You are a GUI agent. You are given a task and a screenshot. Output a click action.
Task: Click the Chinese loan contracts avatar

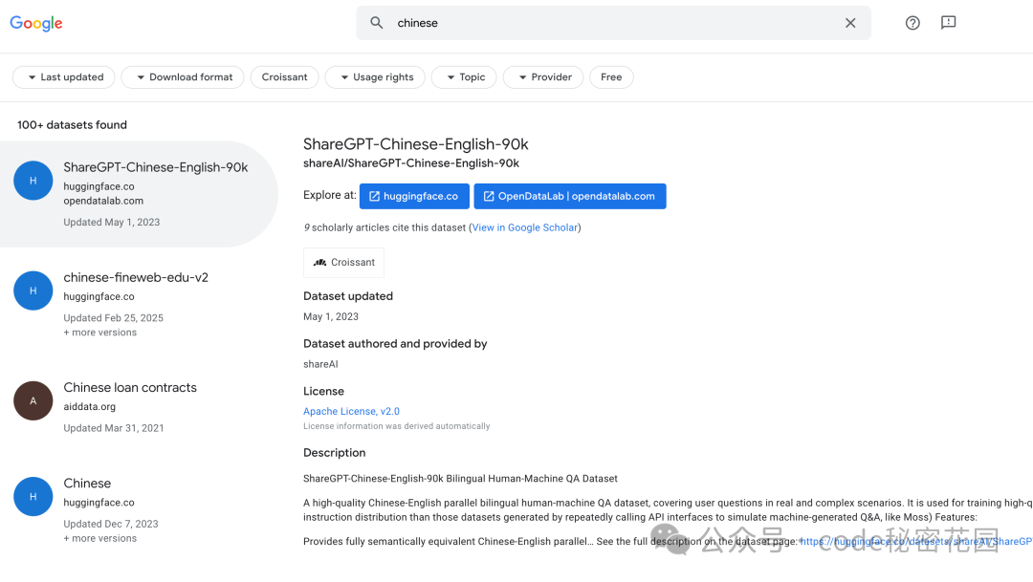33,400
